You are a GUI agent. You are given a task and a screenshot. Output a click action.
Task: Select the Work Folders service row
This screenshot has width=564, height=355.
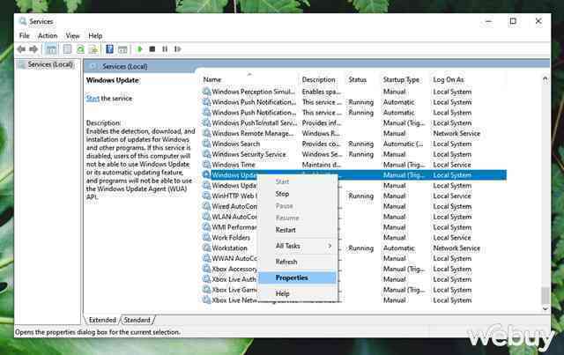[354, 237]
